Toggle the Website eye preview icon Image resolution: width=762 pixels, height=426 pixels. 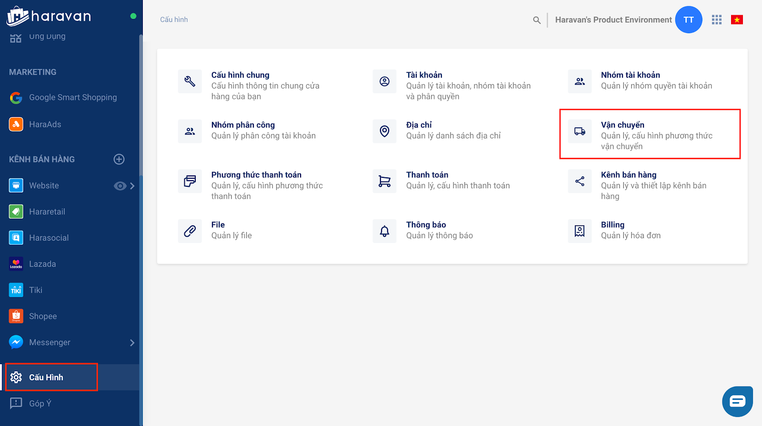click(120, 186)
